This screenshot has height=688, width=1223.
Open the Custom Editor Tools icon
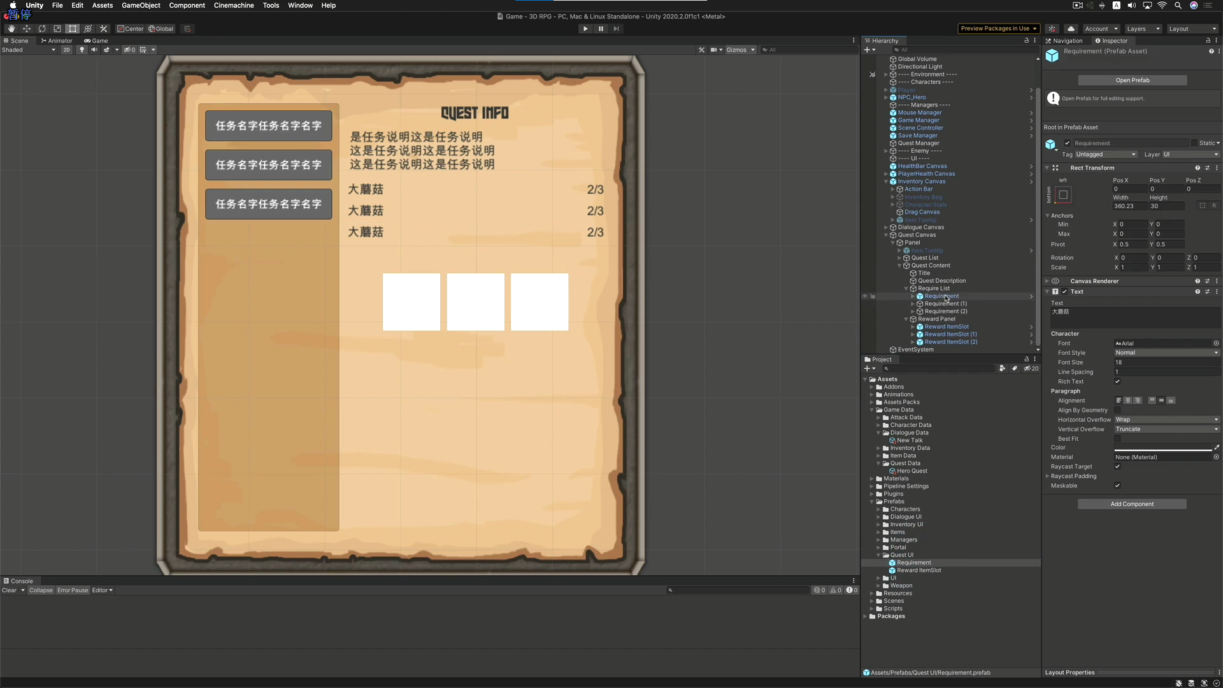coord(103,29)
